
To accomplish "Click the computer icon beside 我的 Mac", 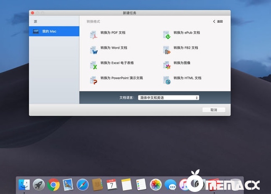I will click(36, 31).
